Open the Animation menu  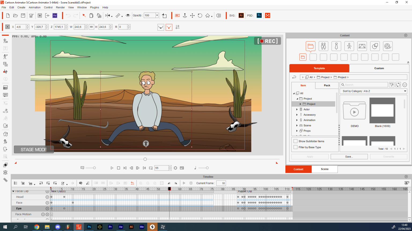(35, 7)
